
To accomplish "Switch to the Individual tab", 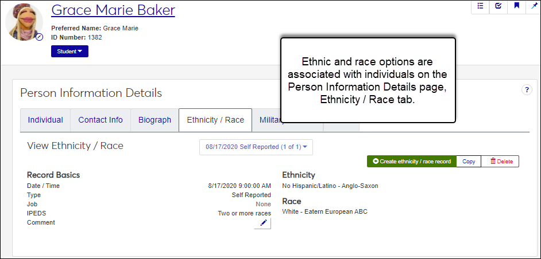I will [x=45, y=120].
